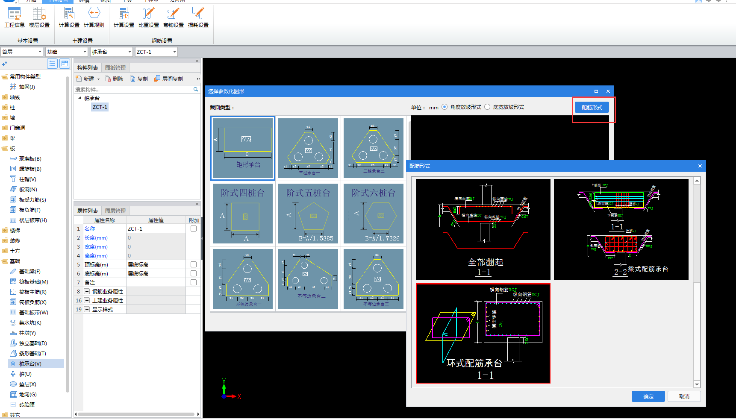Click 配筋形式 button
The image size is (736, 419).
[592, 107]
